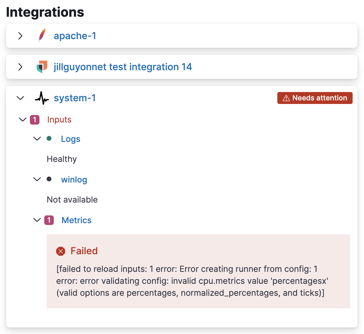Open the system-1 integration link
Screen dimensions: 364x334
pos(75,98)
